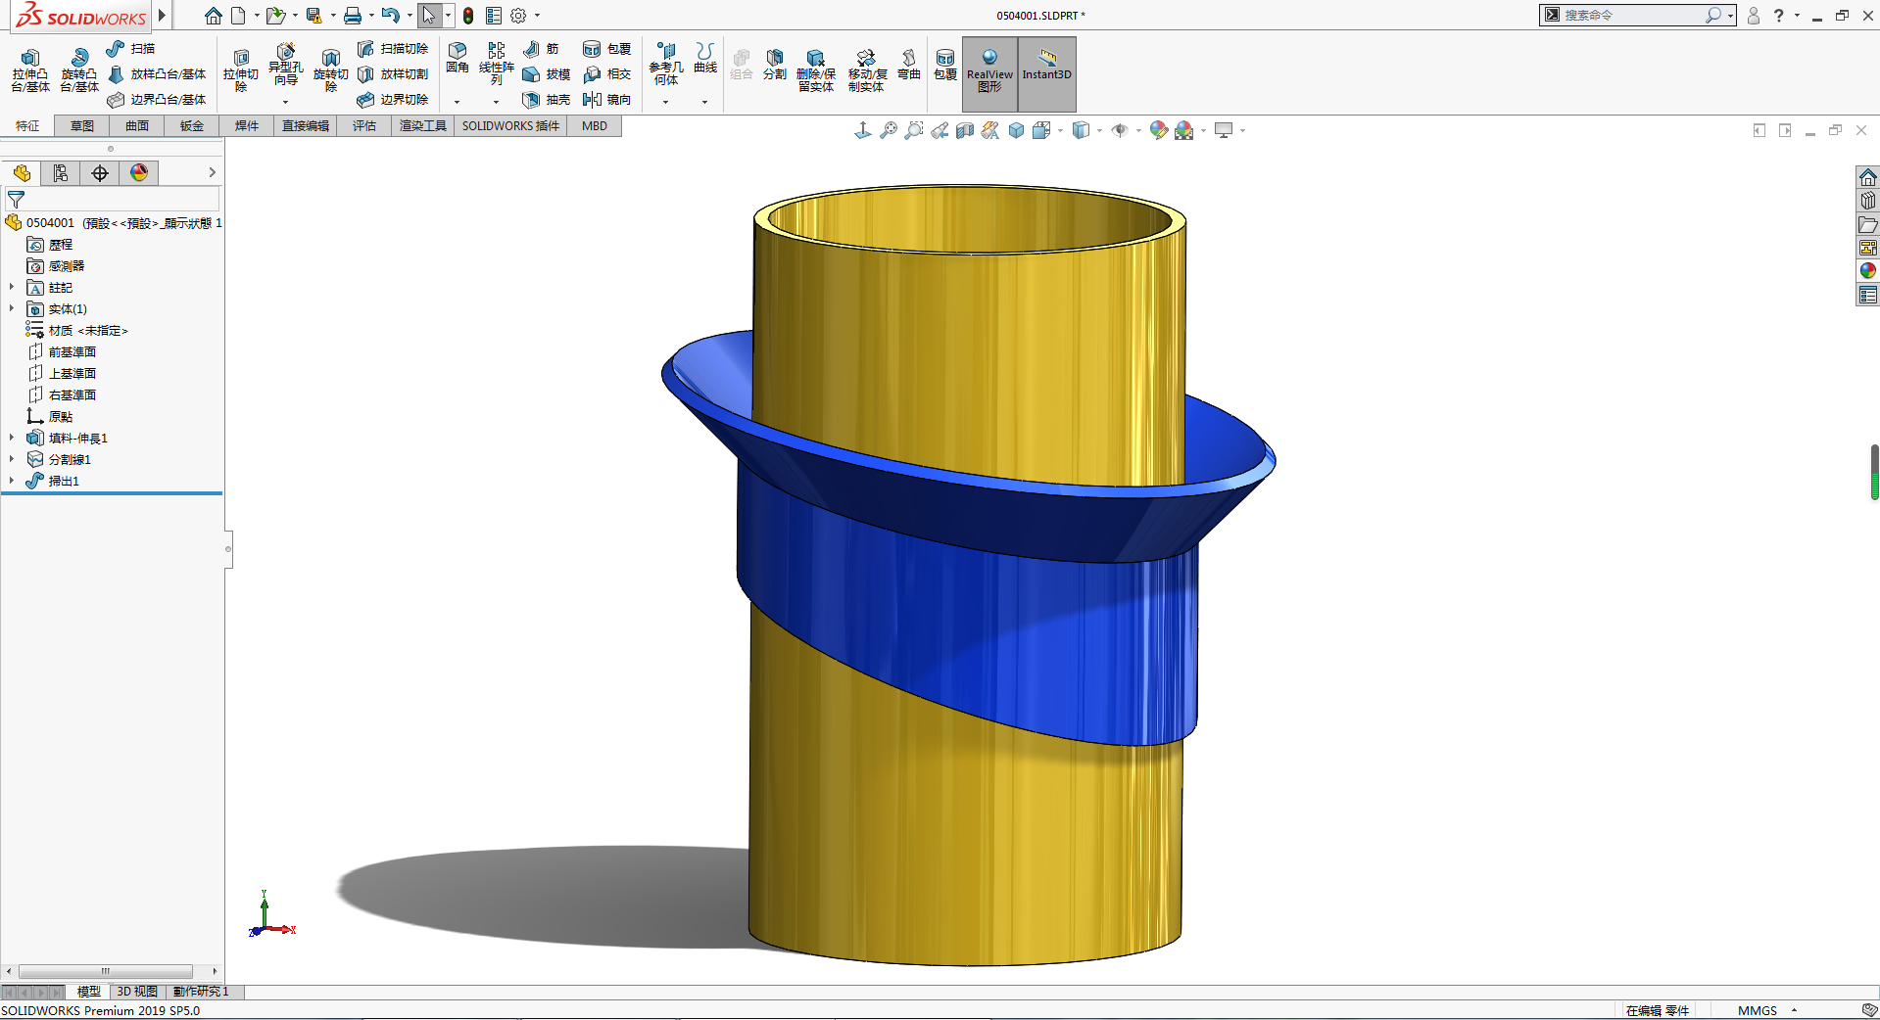The image size is (1880, 1020).
Task: Click Delete/Keep Body (删除/保留实体) tool
Action: pos(816,70)
